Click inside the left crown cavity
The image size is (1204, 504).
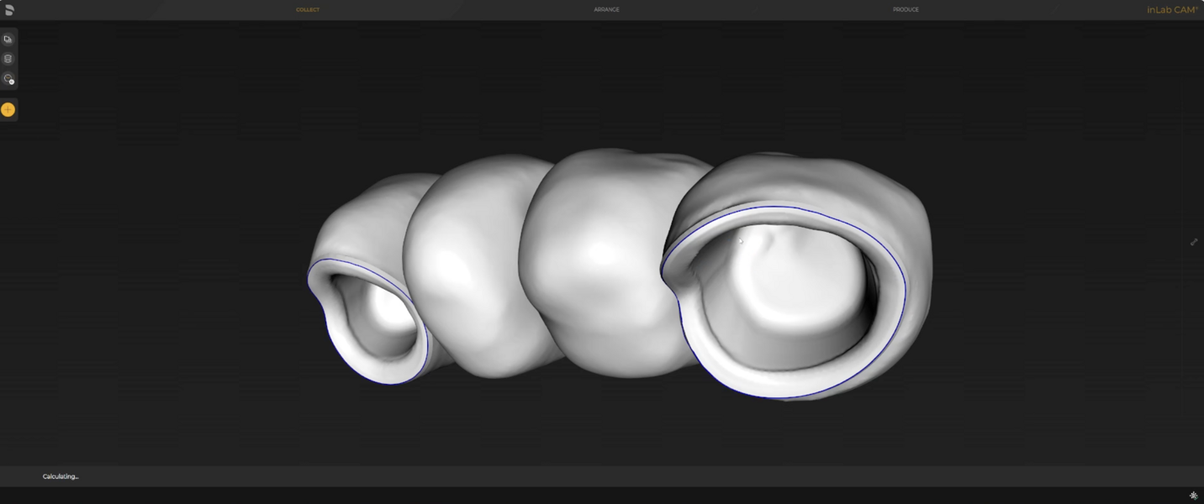(x=383, y=315)
